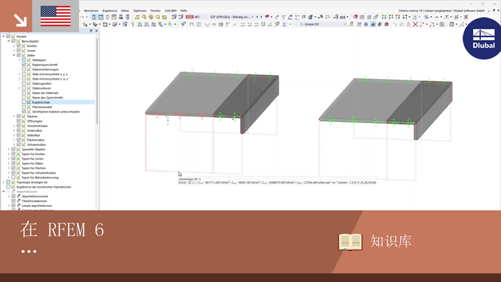Open the Hilfe menu
Screen dimensions: 501x282
[x=183, y=11]
